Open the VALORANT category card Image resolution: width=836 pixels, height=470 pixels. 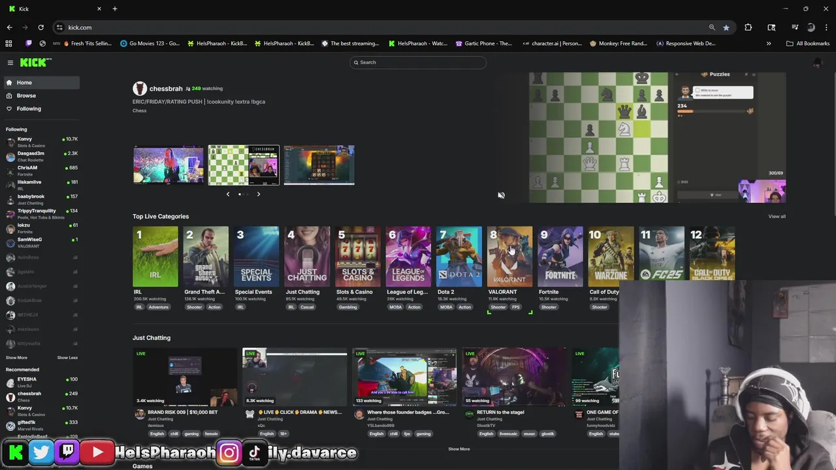coord(509,257)
